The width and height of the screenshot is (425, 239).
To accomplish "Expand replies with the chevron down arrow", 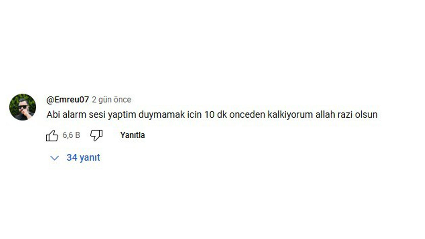I will coord(54,158).
